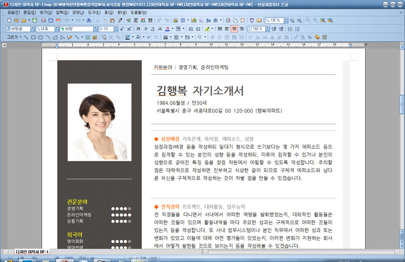Image resolution: width=405 pixels, height=262 pixels.
Task: Click the zoom out magnifier icon
Action: pos(292,20)
